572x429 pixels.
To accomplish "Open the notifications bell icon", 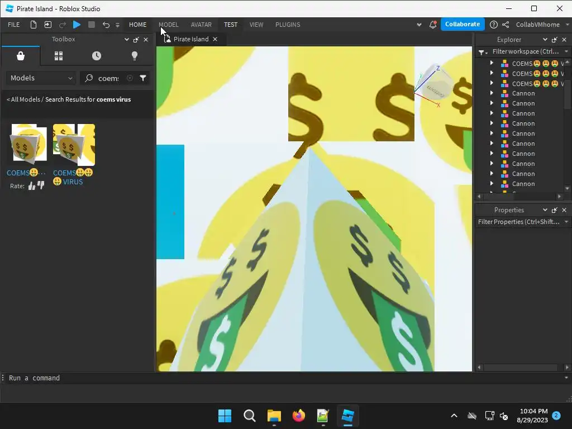I will click(433, 25).
